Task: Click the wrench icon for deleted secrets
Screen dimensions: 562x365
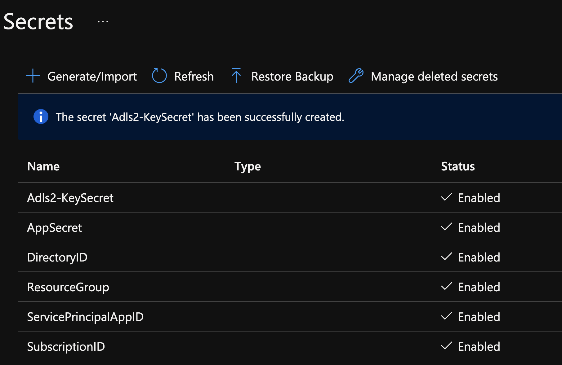Action: 356,76
